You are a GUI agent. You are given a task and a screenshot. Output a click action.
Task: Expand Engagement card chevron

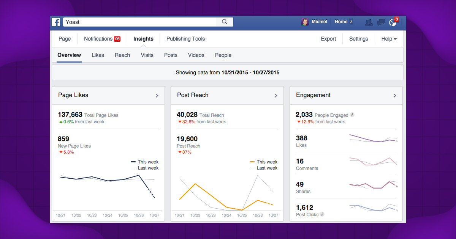click(395, 96)
